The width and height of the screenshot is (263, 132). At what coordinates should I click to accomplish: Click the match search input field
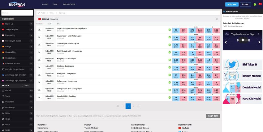click(17, 13)
